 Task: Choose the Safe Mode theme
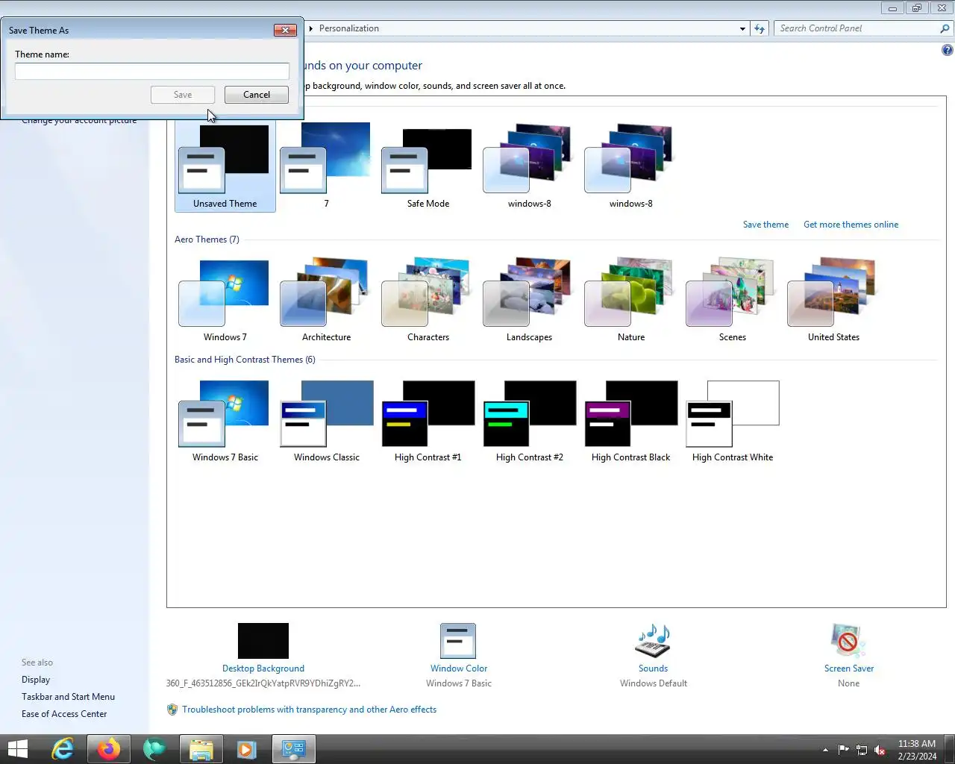428,166
